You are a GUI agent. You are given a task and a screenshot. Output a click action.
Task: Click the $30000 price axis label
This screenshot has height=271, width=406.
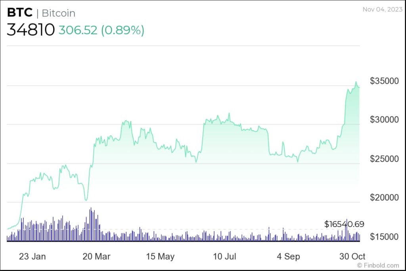pyautogui.click(x=384, y=120)
